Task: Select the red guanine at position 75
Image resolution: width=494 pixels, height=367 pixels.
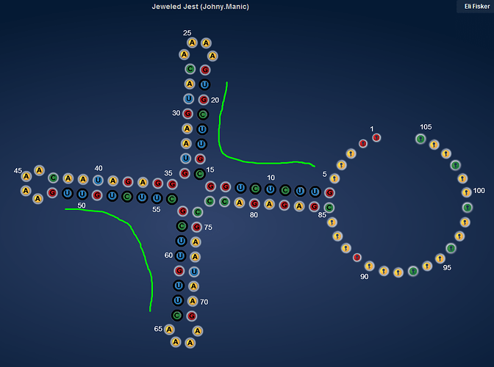Action: pyautogui.click(x=196, y=227)
